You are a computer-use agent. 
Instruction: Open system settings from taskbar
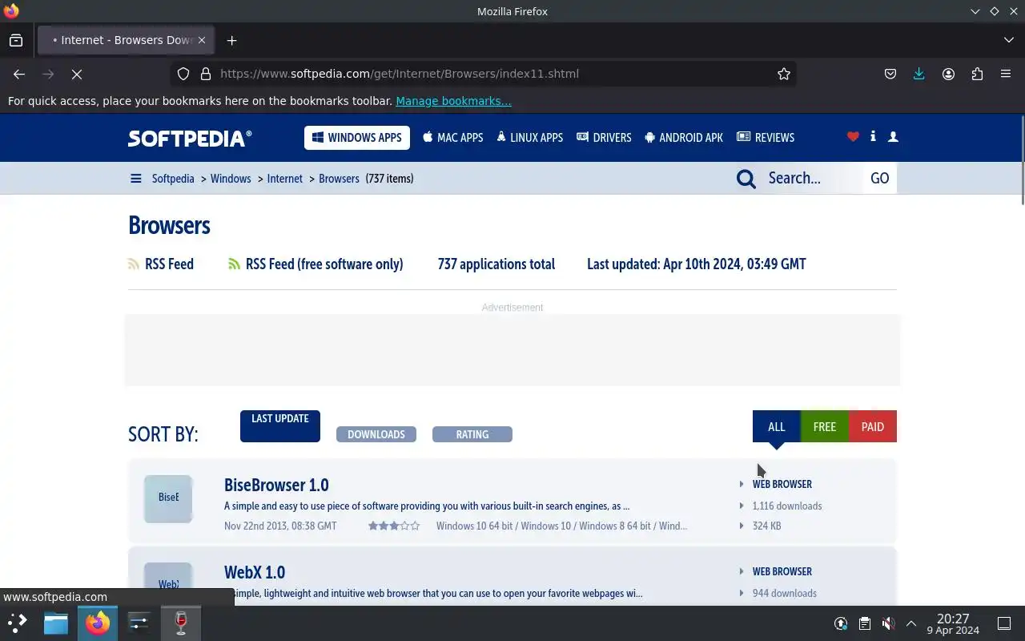pyautogui.click(x=139, y=623)
